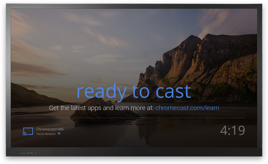This screenshot has width=268, height=164.
Task: Click the Wi-Fi signal icon
Action: point(59,134)
